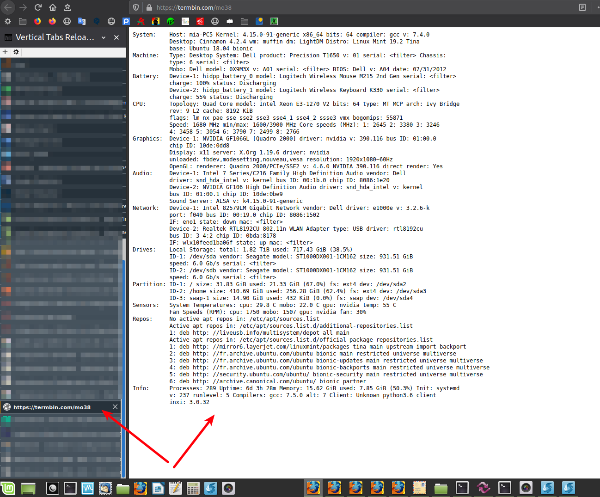Click the liveusb.info/multisystem/depot repo line
Screen dimensions: 600x497
[259, 333]
